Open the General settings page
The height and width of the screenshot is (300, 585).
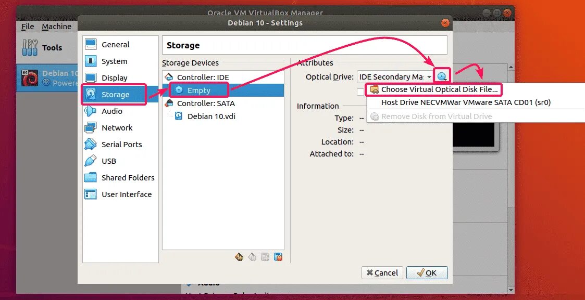point(120,45)
